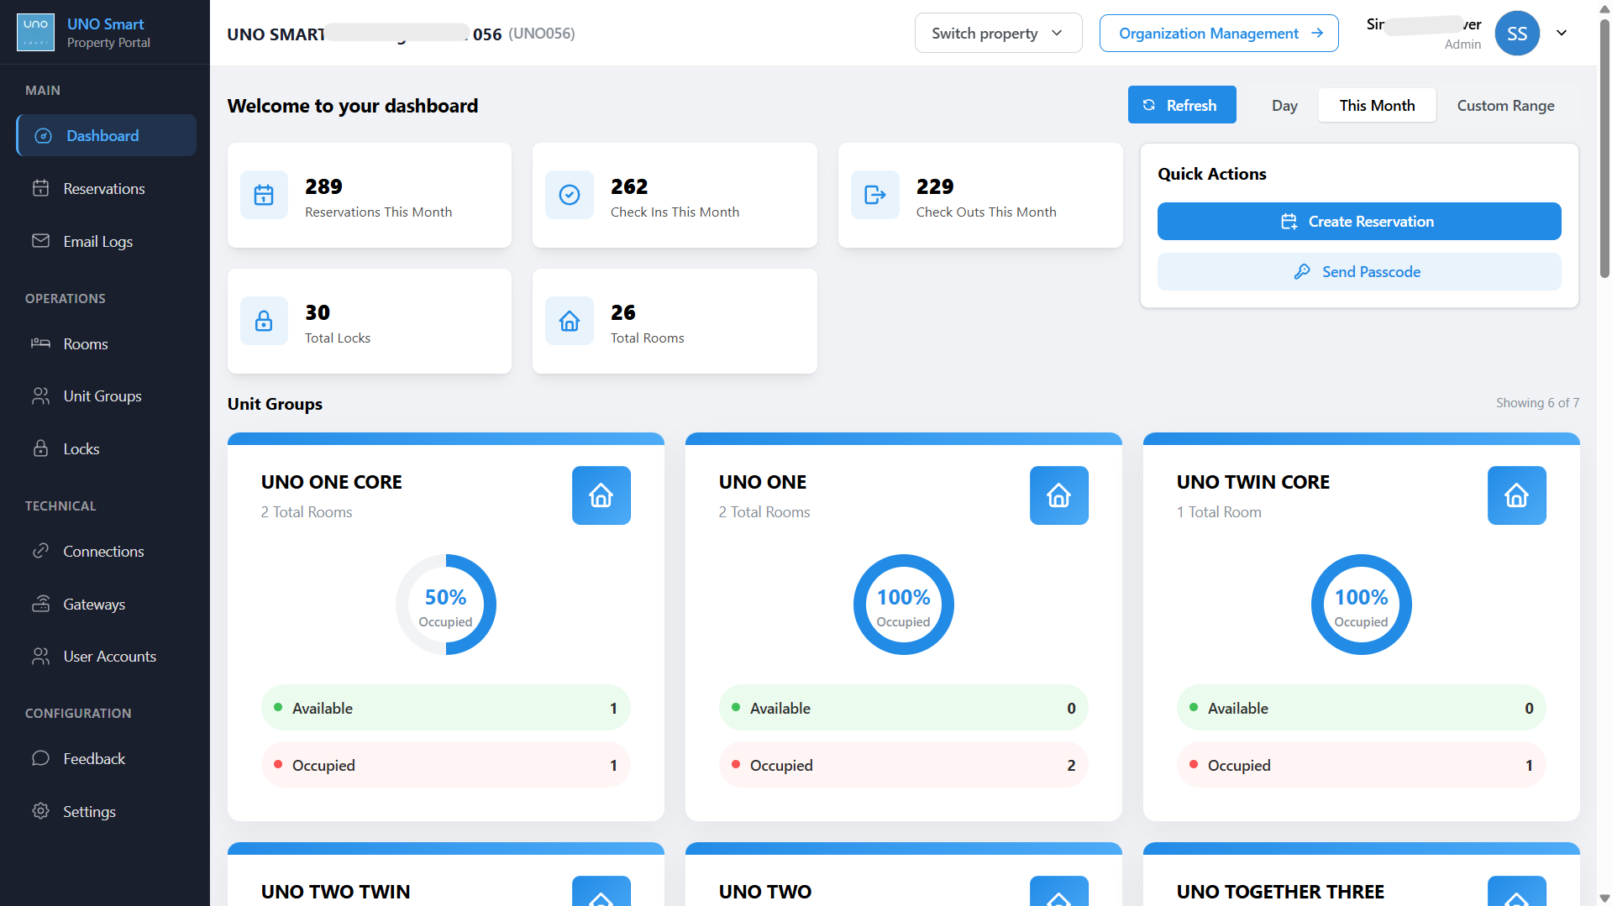This screenshot has height=906, width=1612.
Task: Click the UNO TOGETHER THREE house icon
Action: click(x=1517, y=891)
